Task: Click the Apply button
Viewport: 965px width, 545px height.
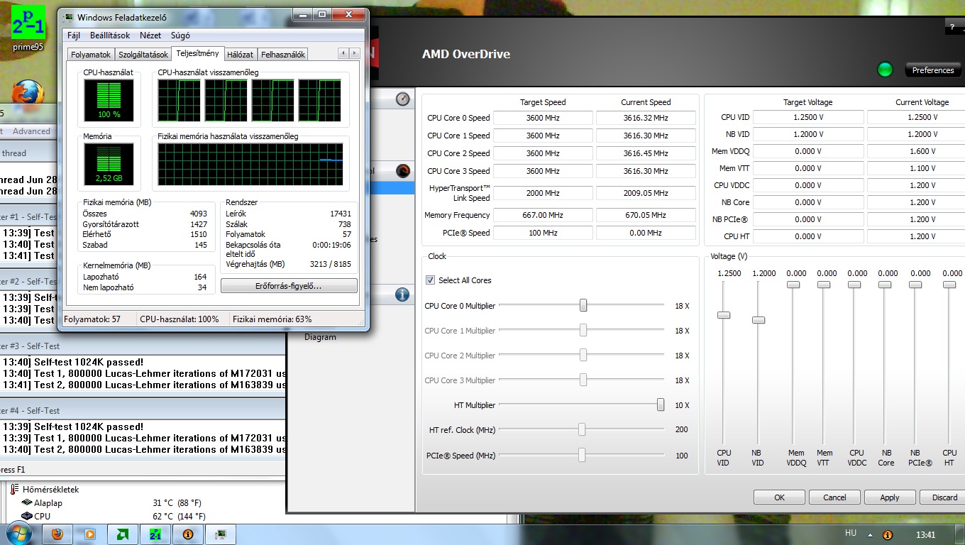Action: click(x=890, y=497)
